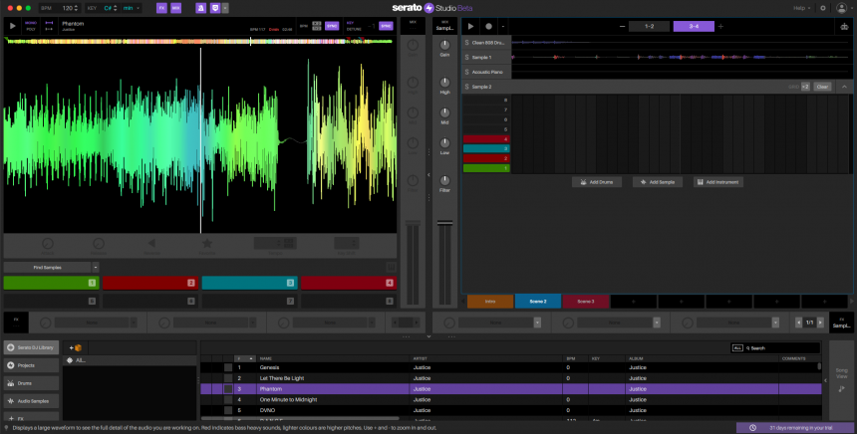
Task: Open the min key scale dropdown
Action: [130, 8]
